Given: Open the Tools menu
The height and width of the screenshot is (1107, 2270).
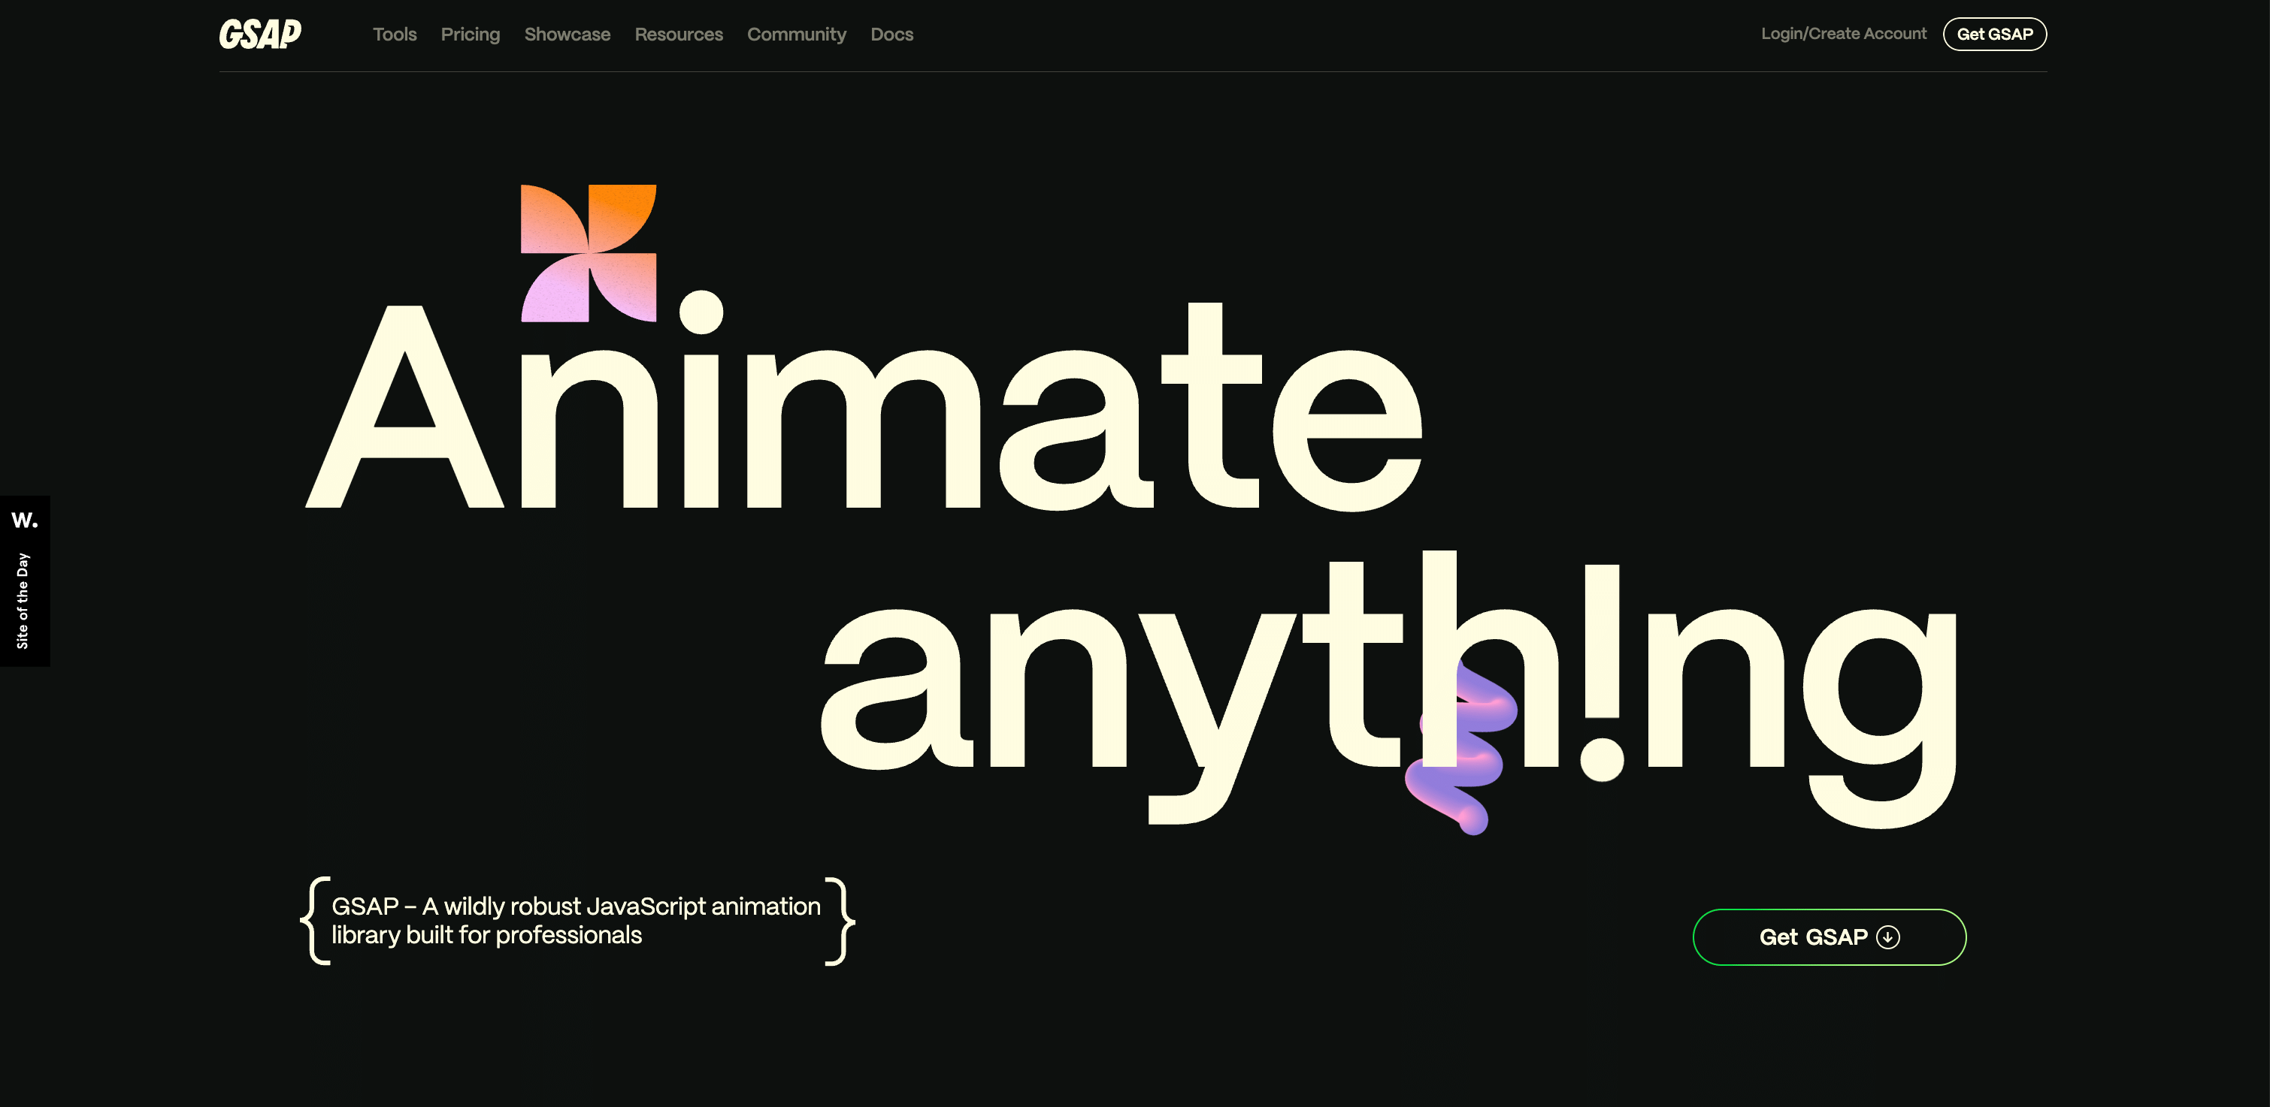Looking at the screenshot, I should pos(394,35).
